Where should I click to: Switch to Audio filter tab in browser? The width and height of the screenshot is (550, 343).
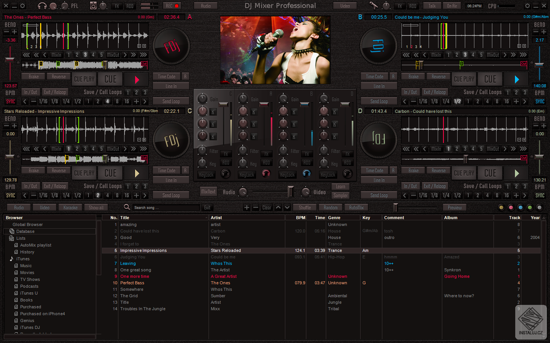(19, 207)
